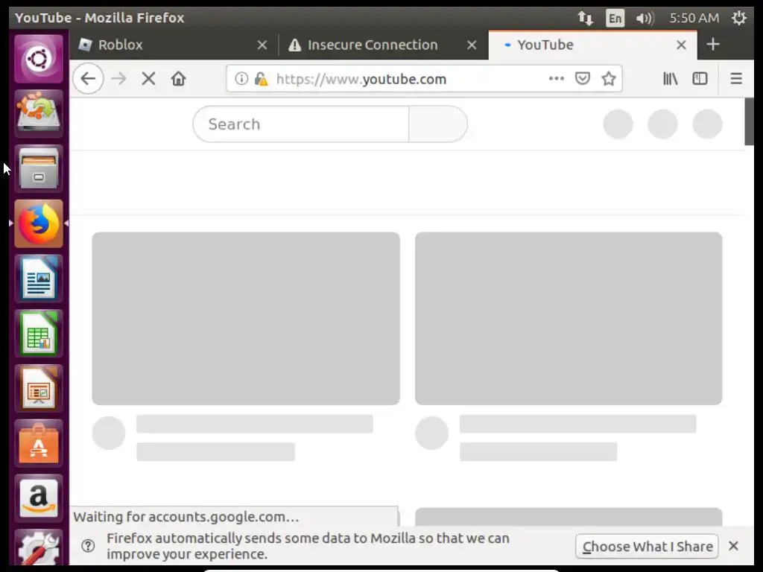Open Amazon launcher icon

(x=39, y=498)
